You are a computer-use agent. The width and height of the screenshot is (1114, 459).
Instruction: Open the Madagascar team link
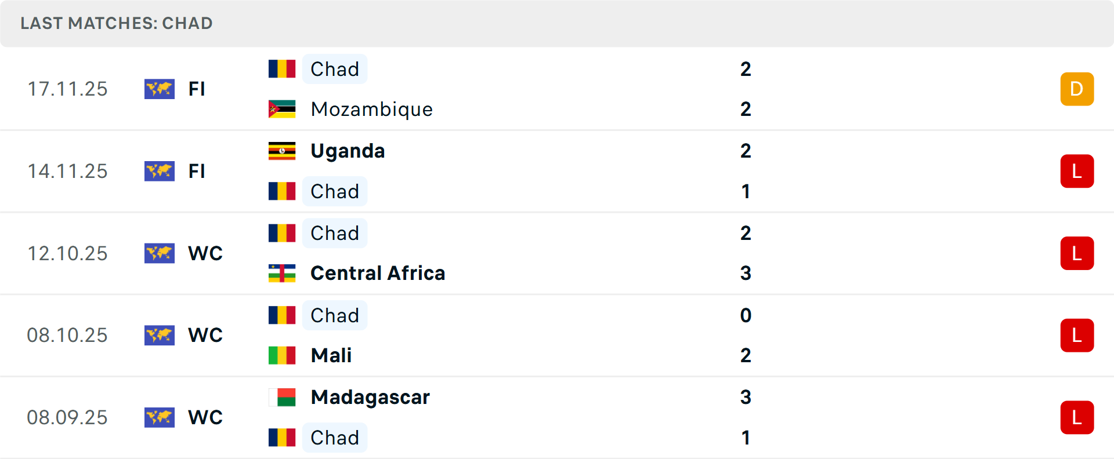tap(370, 397)
